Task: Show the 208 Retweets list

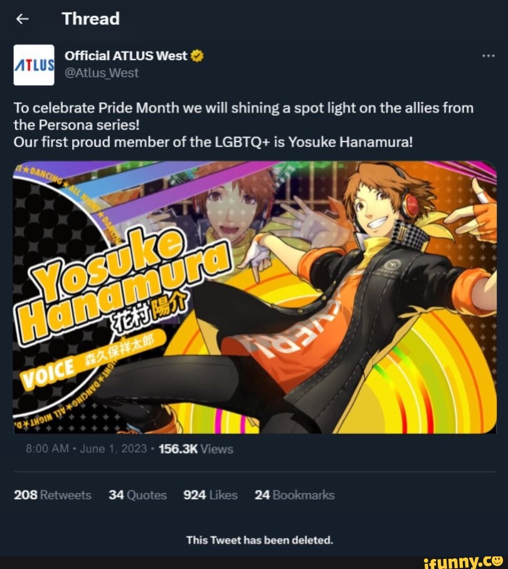Action: click(53, 495)
